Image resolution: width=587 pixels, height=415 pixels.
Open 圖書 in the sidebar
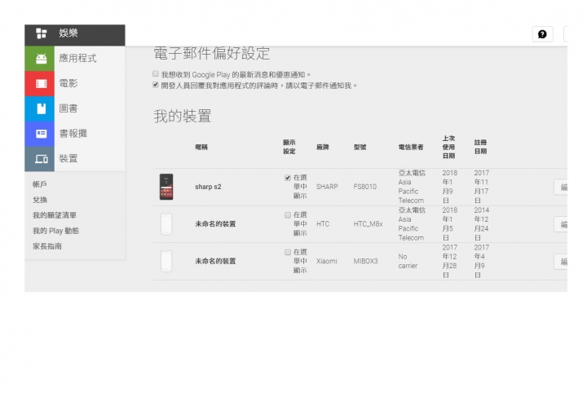coord(68,108)
